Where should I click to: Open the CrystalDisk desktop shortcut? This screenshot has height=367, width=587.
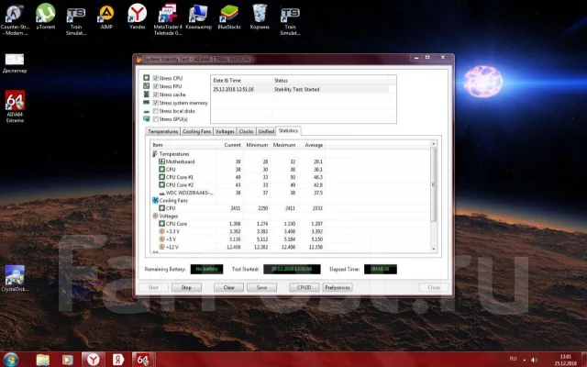15,278
